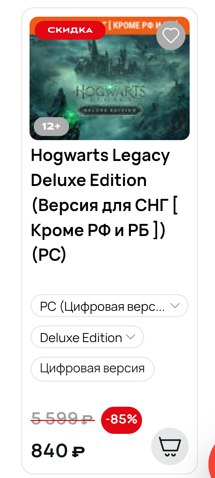215x478 pixels.
Task: Click the red -85% discount badge
Action: point(122,420)
